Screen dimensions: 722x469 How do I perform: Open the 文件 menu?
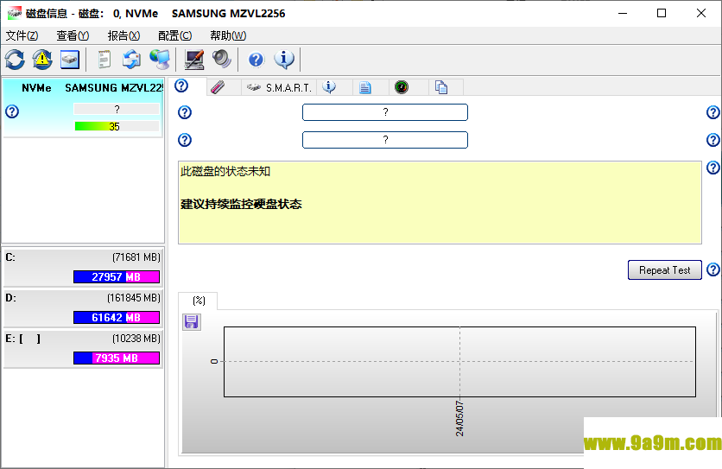click(x=22, y=36)
